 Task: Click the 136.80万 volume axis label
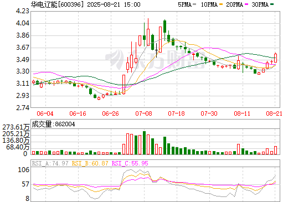(16, 141)
